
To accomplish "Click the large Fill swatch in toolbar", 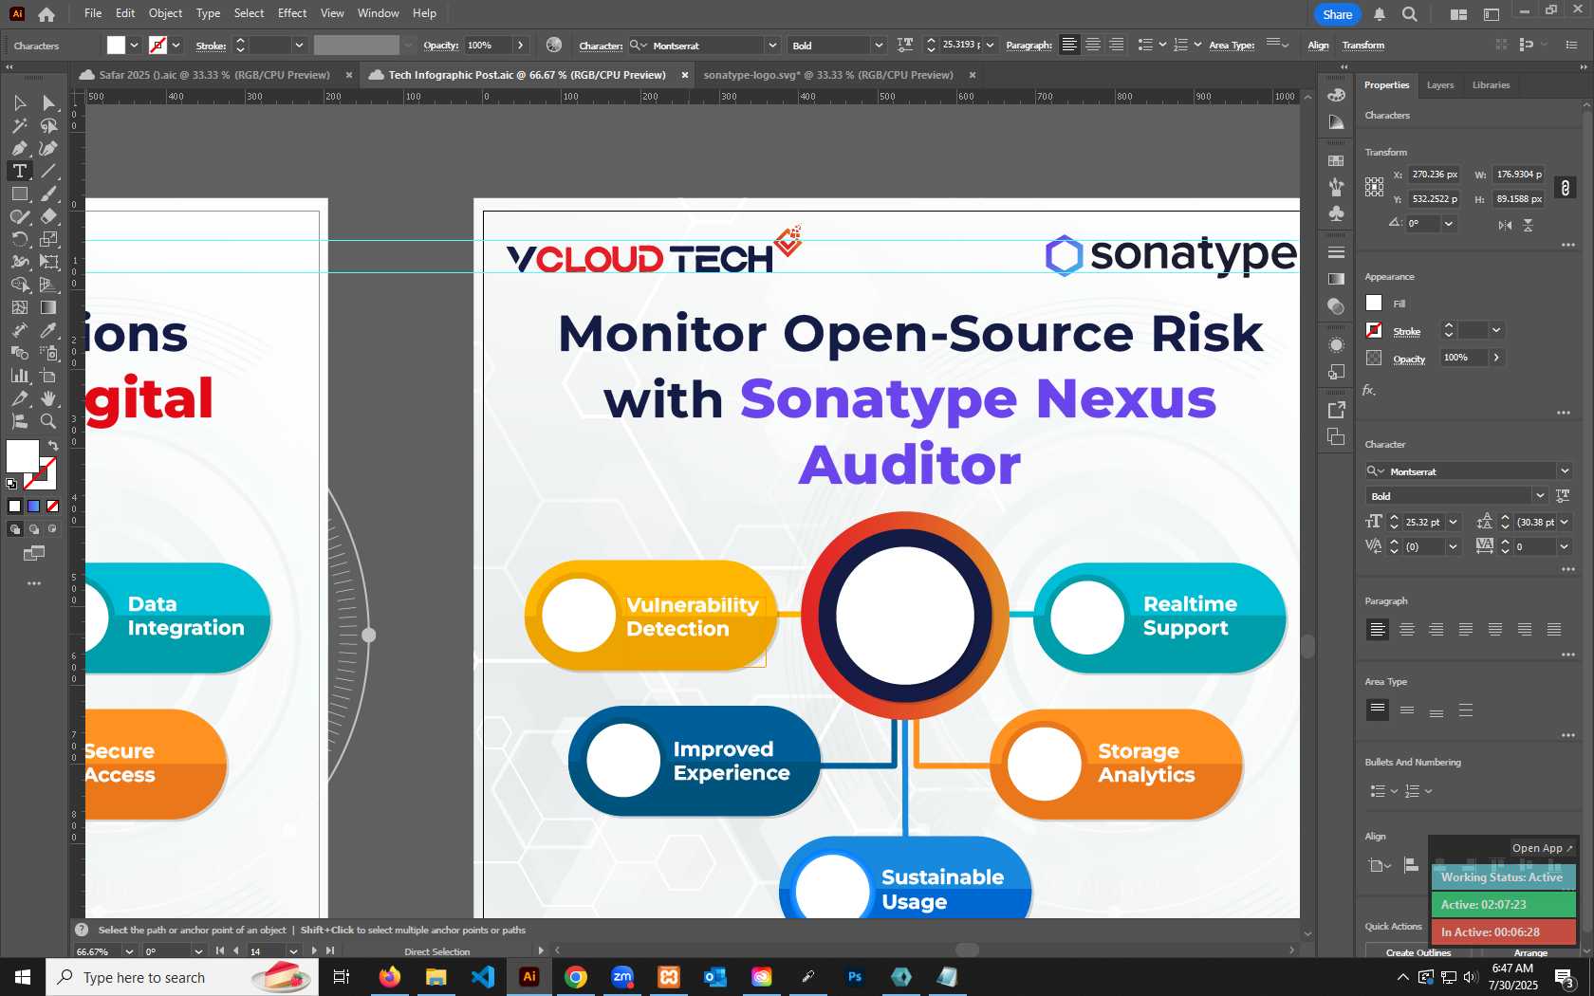I will 23,456.
